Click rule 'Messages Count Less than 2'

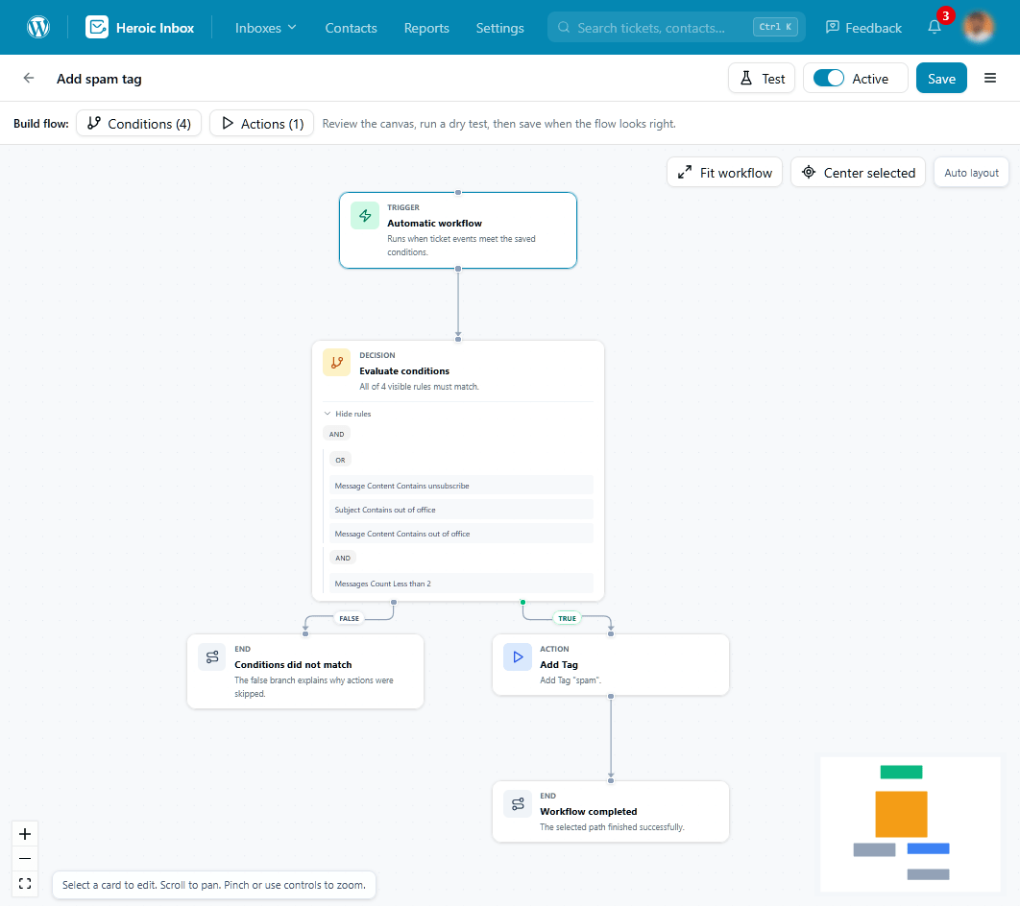[461, 584]
